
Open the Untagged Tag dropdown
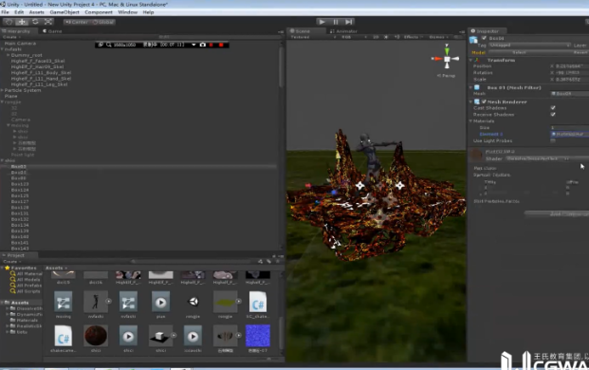click(x=529, y=46)
